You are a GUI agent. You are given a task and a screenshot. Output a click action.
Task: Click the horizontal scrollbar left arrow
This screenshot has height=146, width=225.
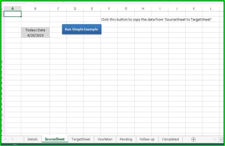click(x=221, y=139)
